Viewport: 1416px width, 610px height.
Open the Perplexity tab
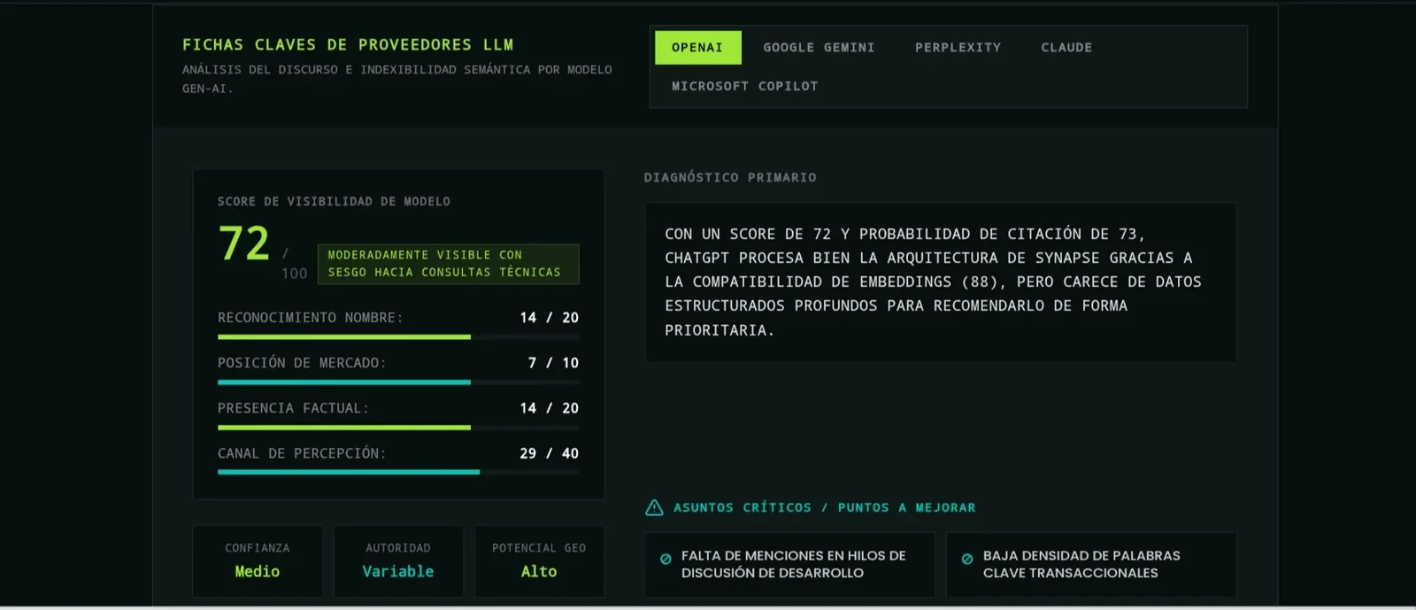[958, 48]
